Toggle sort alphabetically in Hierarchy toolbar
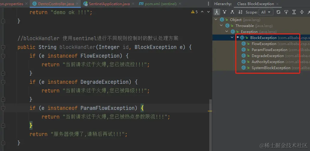The height and width of the screenshot is (151, 310). pyautogui.click(x=240, y=12)
